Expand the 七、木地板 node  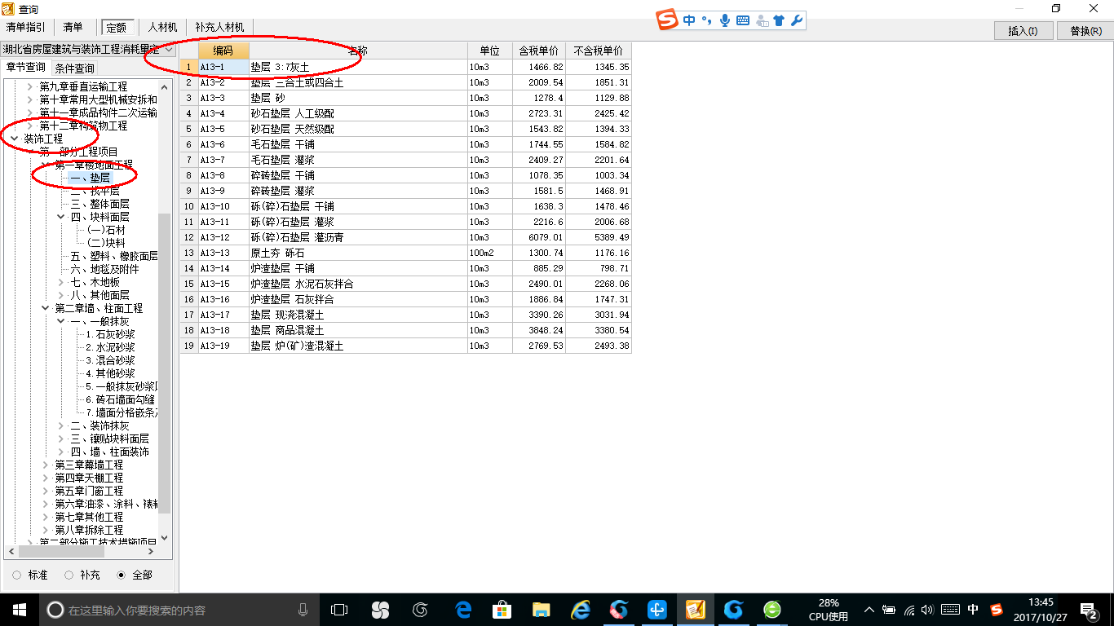click(61, 282)
